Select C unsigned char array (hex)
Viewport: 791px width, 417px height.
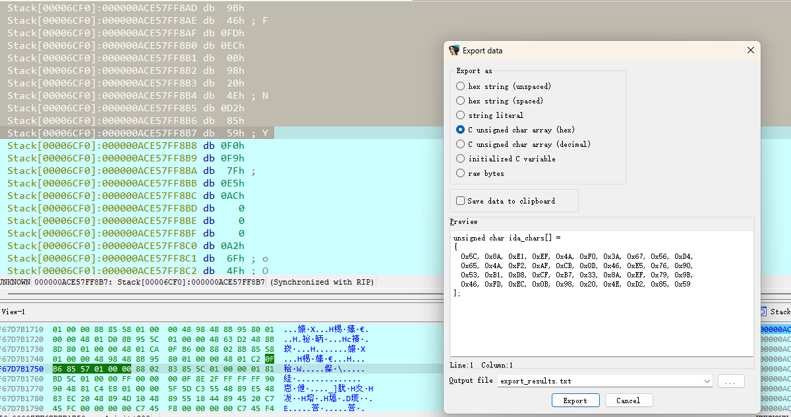point(460,130)
